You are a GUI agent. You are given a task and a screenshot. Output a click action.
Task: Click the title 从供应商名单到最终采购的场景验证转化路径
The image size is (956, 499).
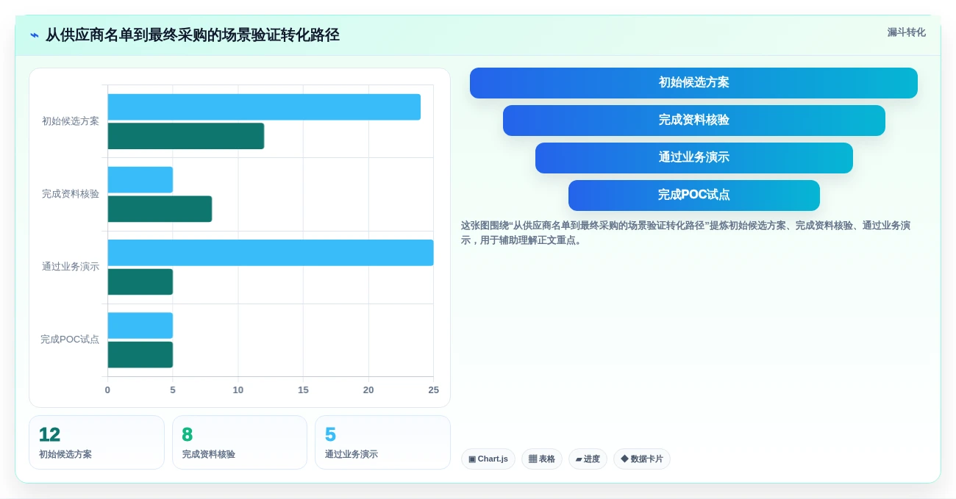click(193, 35)
